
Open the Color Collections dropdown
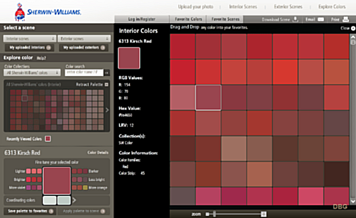click(32, 73)
